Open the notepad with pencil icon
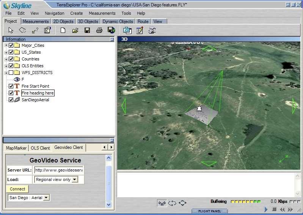Screen dimensions: 303x215 point(140,30)
